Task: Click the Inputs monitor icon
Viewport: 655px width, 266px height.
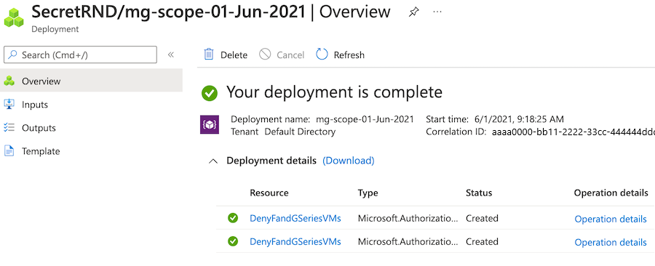Action: tap(9, 104)
